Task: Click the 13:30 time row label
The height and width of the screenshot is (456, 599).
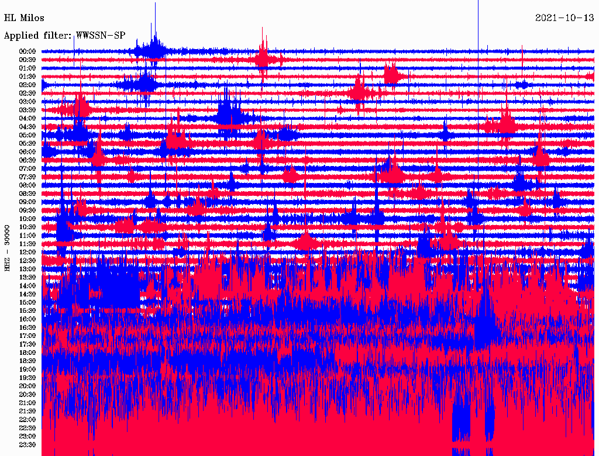Action: pyautogui.click(x=27, y=277)
